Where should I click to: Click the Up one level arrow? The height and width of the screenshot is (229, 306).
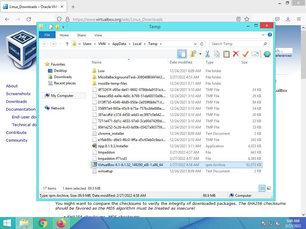(x=67, y=44)
